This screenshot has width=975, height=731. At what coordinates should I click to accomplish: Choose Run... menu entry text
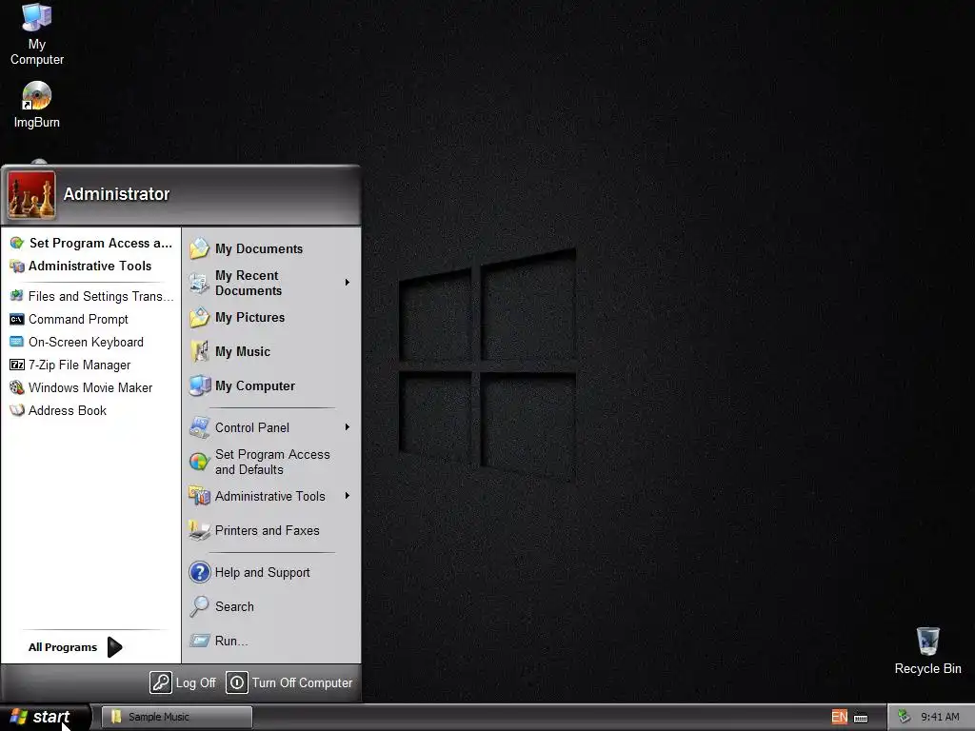click(231, 641)
